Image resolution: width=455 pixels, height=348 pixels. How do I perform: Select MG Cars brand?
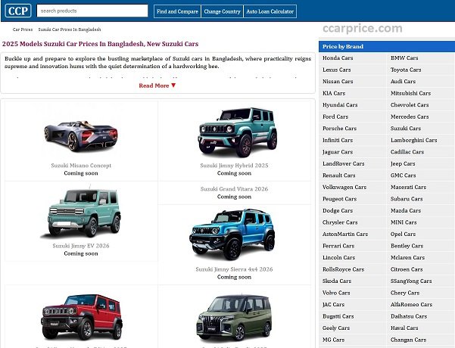(x=333, y=340)
